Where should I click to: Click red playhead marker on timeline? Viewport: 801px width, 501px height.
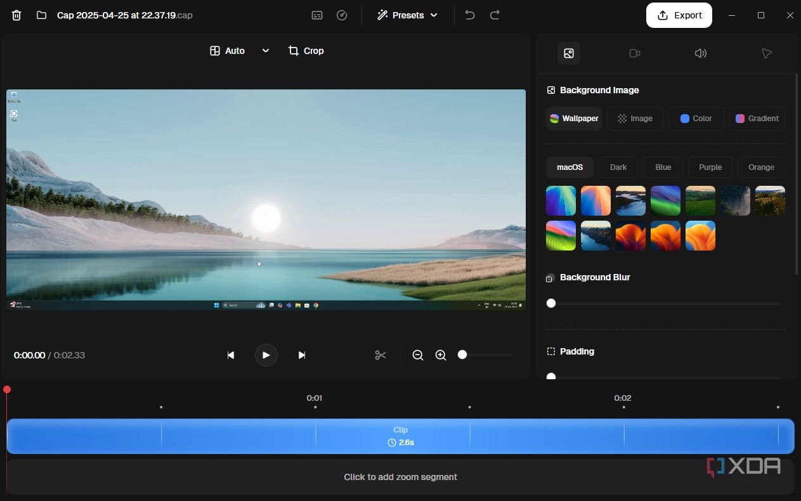click(7, 389)
